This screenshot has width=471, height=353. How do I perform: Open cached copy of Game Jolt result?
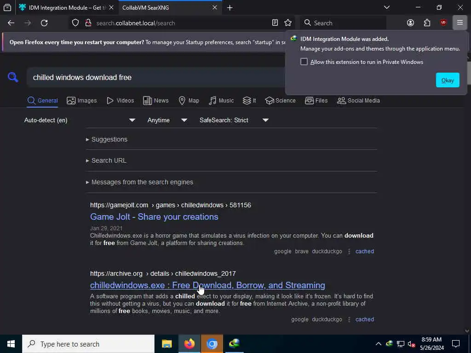click(x=365, y=251)
